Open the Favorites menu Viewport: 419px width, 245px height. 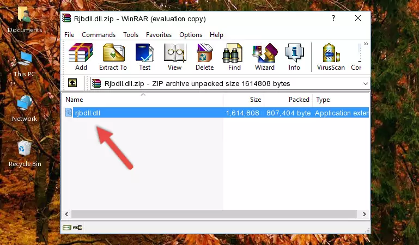159,35
